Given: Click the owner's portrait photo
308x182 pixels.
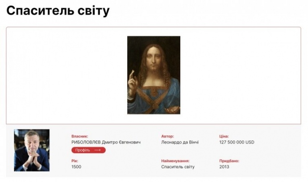Looking at the screenshot, I should coord(32,150).
